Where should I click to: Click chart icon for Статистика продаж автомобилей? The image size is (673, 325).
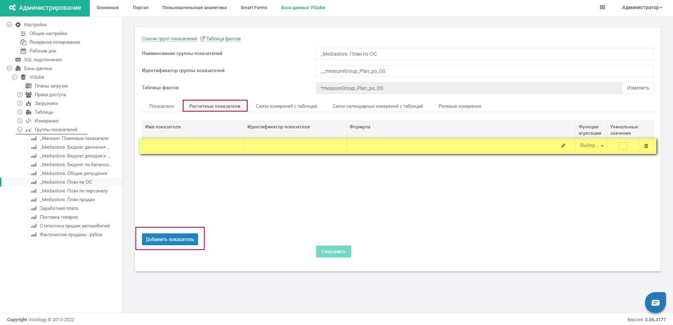(34, 226)
